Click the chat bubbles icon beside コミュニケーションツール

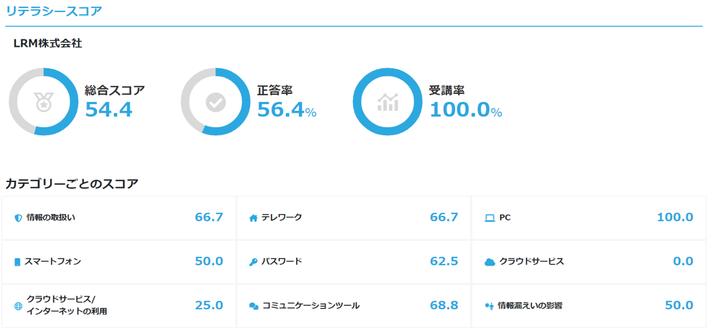[253, 306]
